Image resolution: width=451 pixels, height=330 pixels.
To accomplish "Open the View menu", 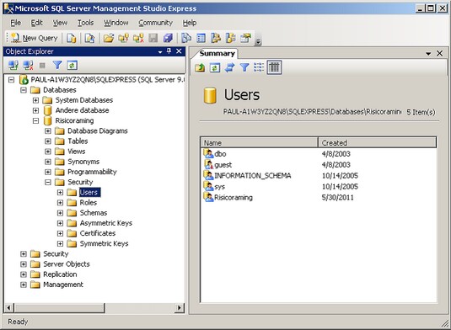I will 60,23.
